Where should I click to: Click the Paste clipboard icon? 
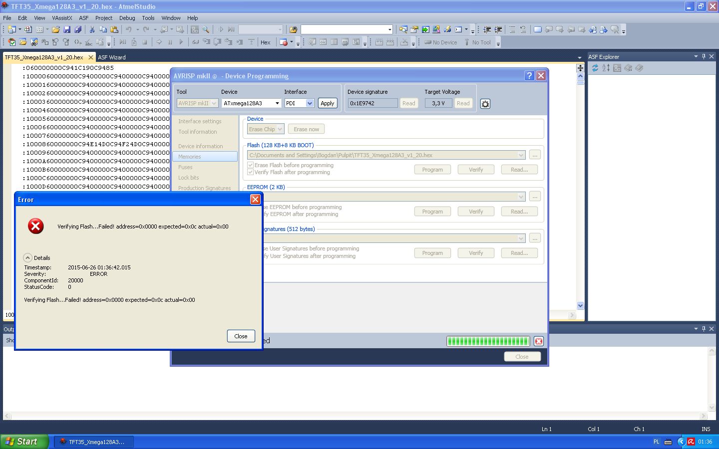click(114, 30)
